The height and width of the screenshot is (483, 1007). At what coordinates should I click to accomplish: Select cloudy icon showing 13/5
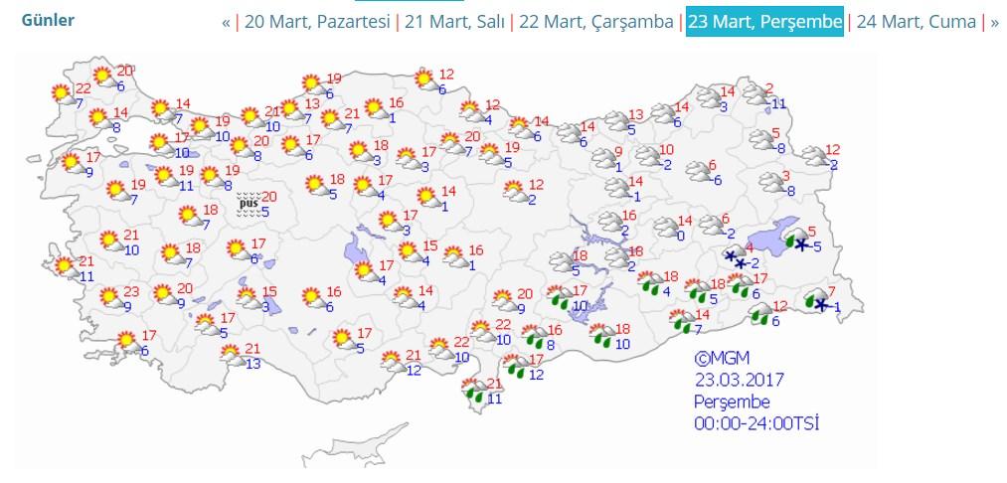[617, 121]
